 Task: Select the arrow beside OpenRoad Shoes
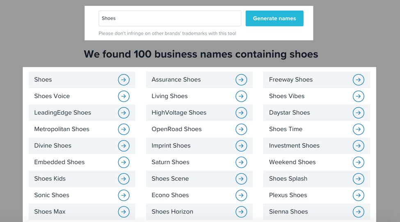[x=241, y=129]
